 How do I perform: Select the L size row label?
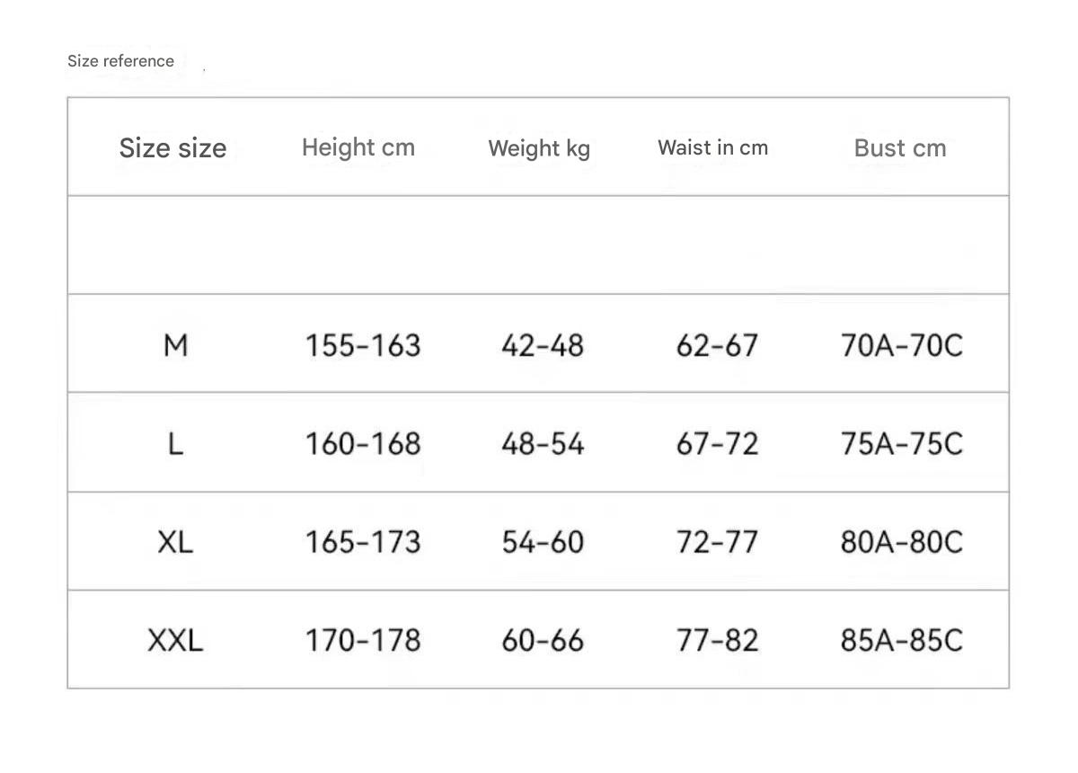pyautogui.click(x=175, y=443)
